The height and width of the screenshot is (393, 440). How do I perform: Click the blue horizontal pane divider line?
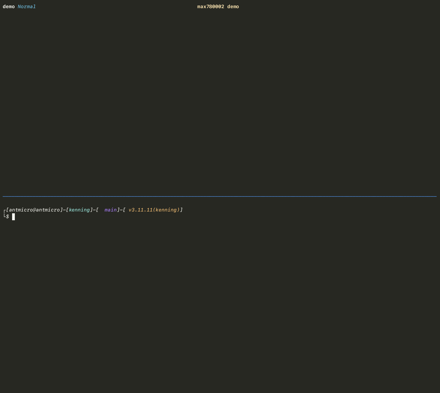[220, 197]
